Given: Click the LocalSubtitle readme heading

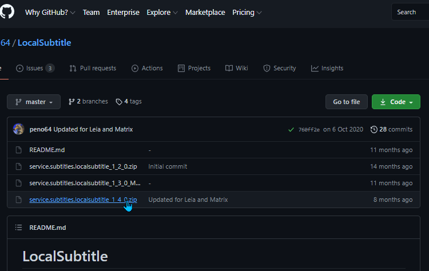Looking at the screenshot, I should tap(65, 256).
